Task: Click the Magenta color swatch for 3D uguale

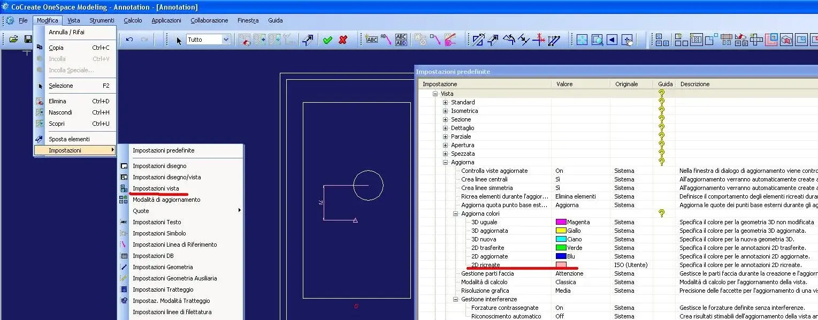Action: coord(561,222)
